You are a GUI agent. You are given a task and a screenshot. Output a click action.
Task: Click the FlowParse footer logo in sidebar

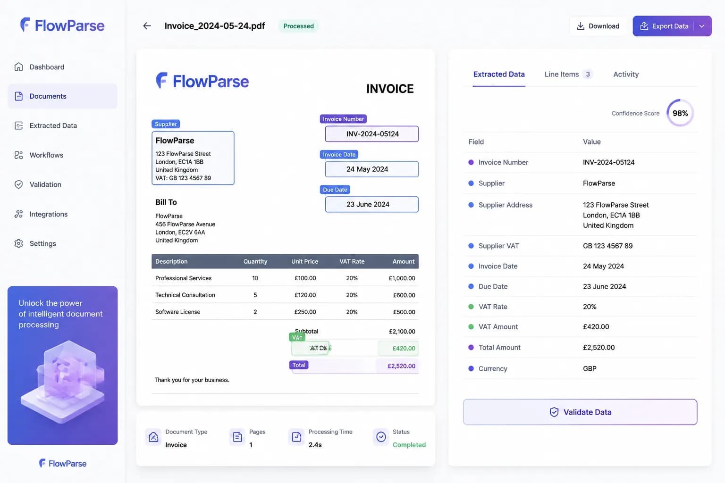click(x=63, y=464)
